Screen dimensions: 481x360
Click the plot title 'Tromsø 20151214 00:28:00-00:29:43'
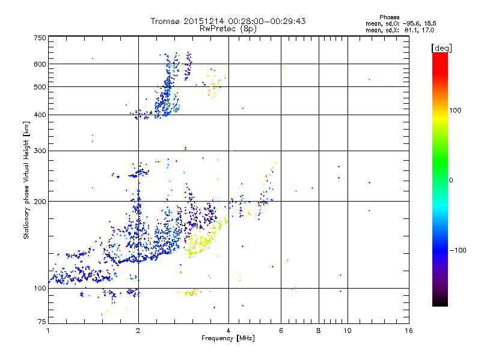click(x=228, y=21)
